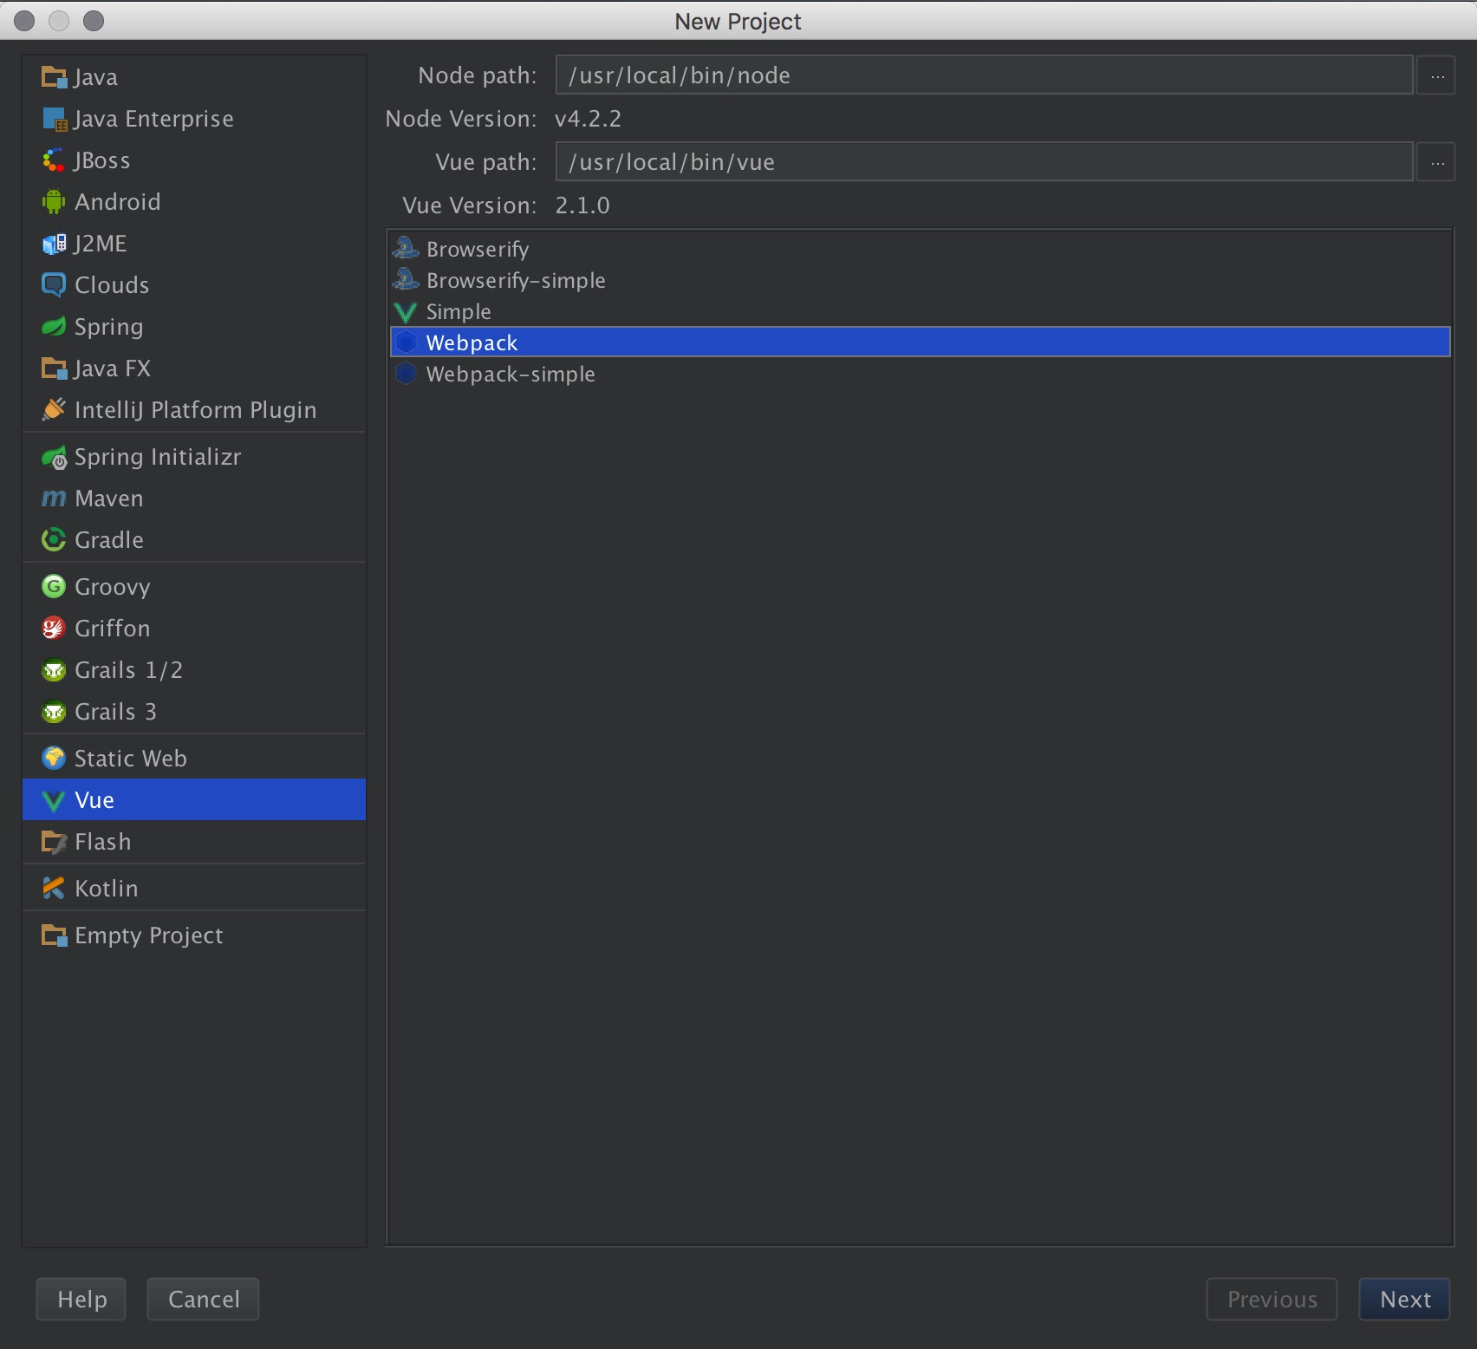Open Help for the dialog
The width and height of the screenshot is (1477, 1349).
click(x=81, y=1299)
